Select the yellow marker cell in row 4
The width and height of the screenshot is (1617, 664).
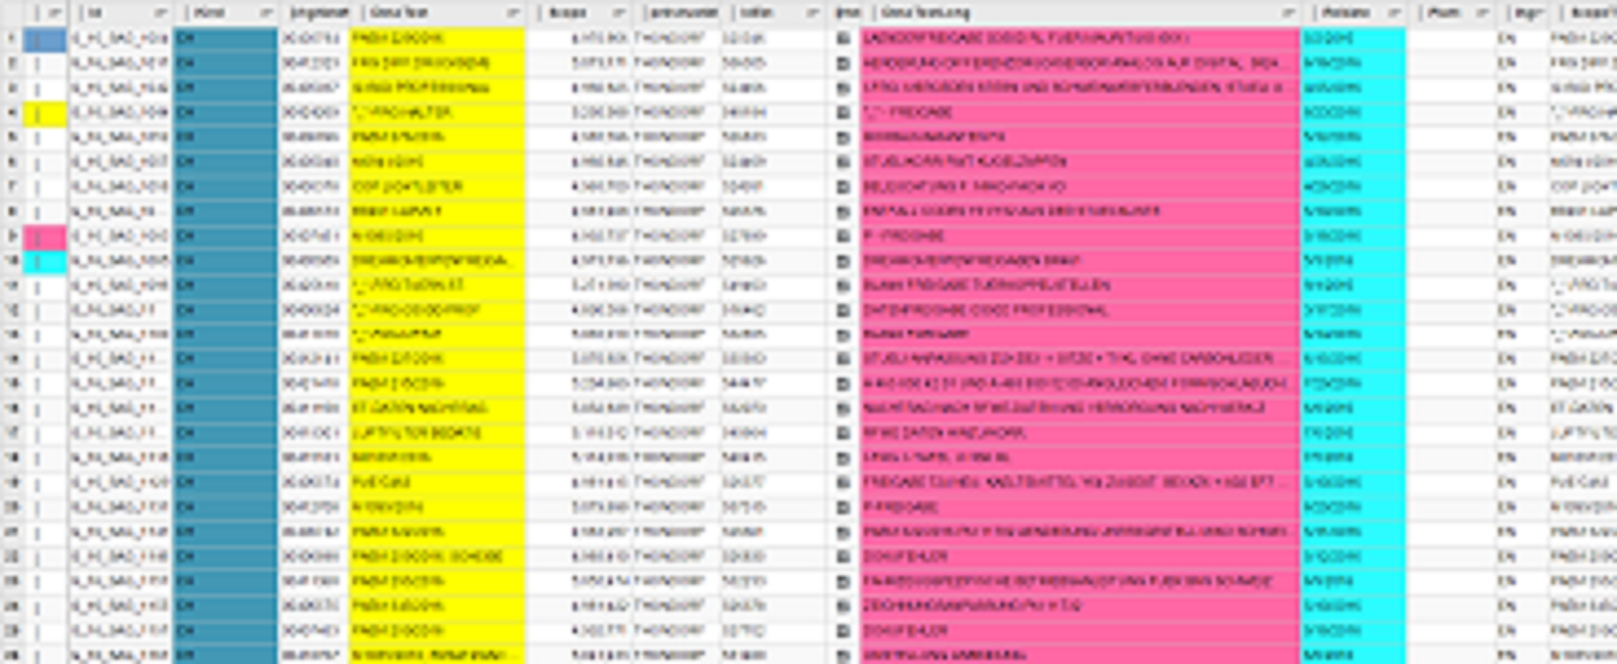[44, 113]
